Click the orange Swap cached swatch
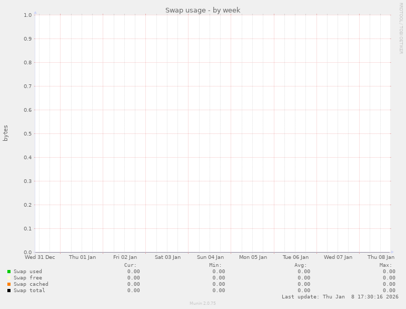Screen dimensions: 406x309 click(x=9, y=284)
